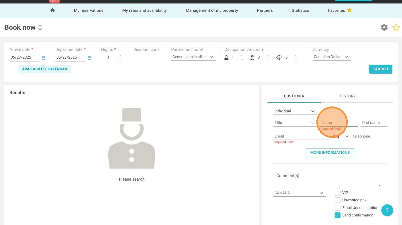402x225 pixels.
Task: Open My rates and availability menu
Action: 144,10
